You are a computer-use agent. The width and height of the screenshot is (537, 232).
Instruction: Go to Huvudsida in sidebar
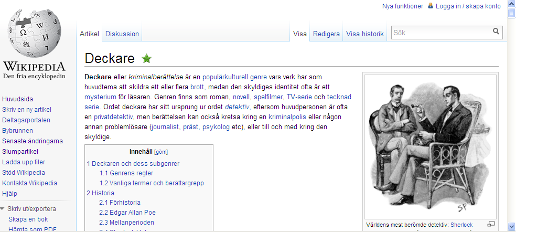(x=17, y=99)
